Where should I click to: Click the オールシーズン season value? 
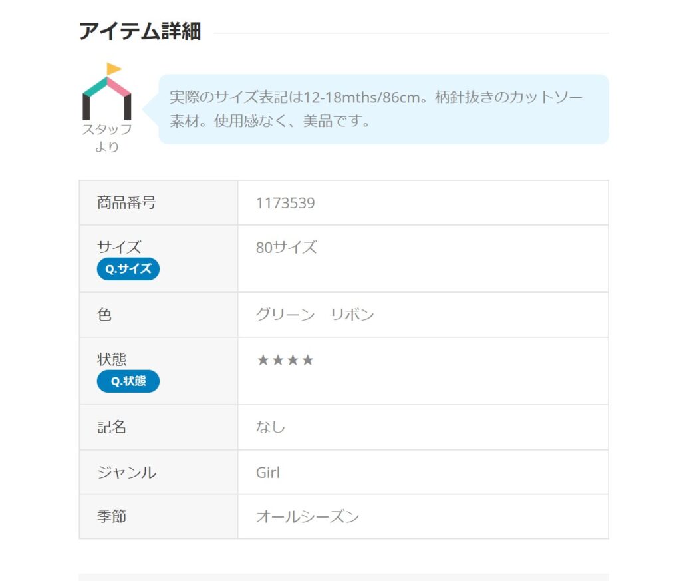pyautogui.click(x=307, y=516)
